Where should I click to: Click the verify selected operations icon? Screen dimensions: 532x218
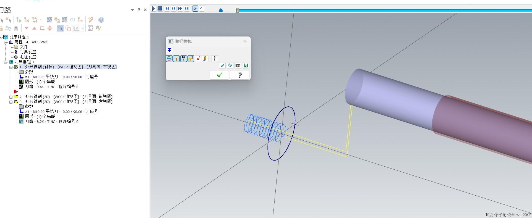tap(57, 20)
